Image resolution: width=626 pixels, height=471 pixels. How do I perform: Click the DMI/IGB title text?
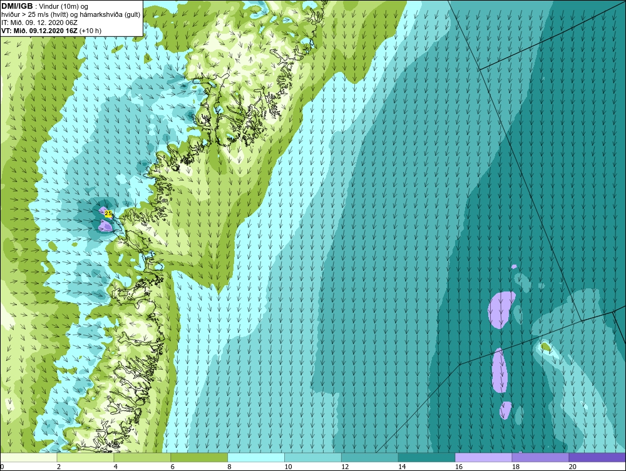coord(17,6)
